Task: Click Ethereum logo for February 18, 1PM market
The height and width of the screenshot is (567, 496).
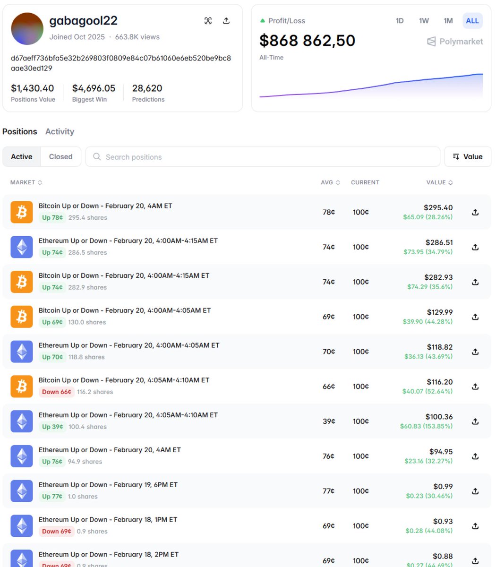Action: pos(22,526)
